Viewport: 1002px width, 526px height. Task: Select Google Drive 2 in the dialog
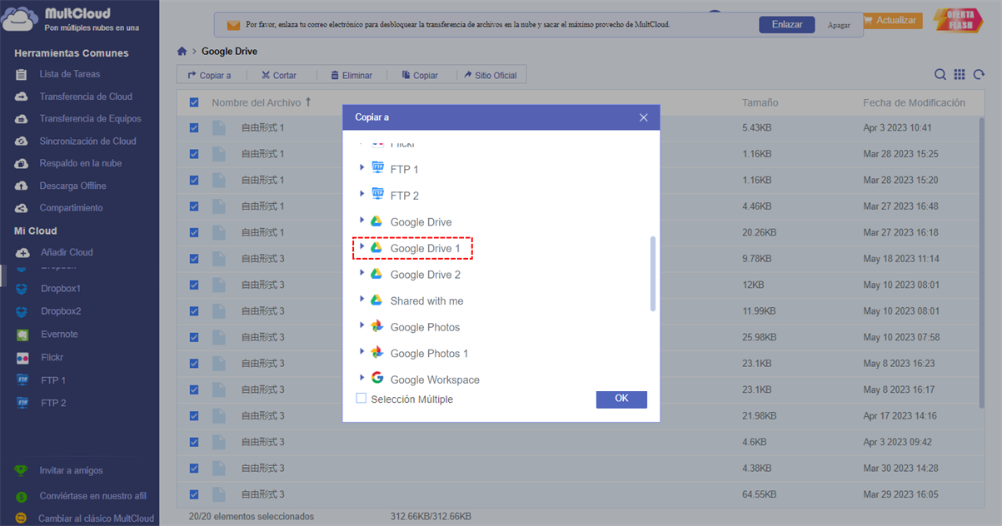tap(425, 275)
